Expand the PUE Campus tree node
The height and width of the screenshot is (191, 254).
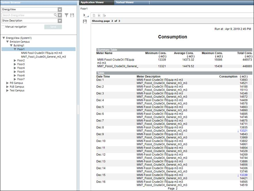(x=7, y=87)
